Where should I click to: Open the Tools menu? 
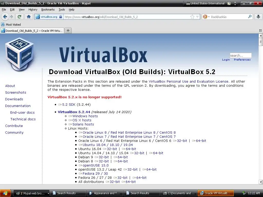click(x=62, y=9)
